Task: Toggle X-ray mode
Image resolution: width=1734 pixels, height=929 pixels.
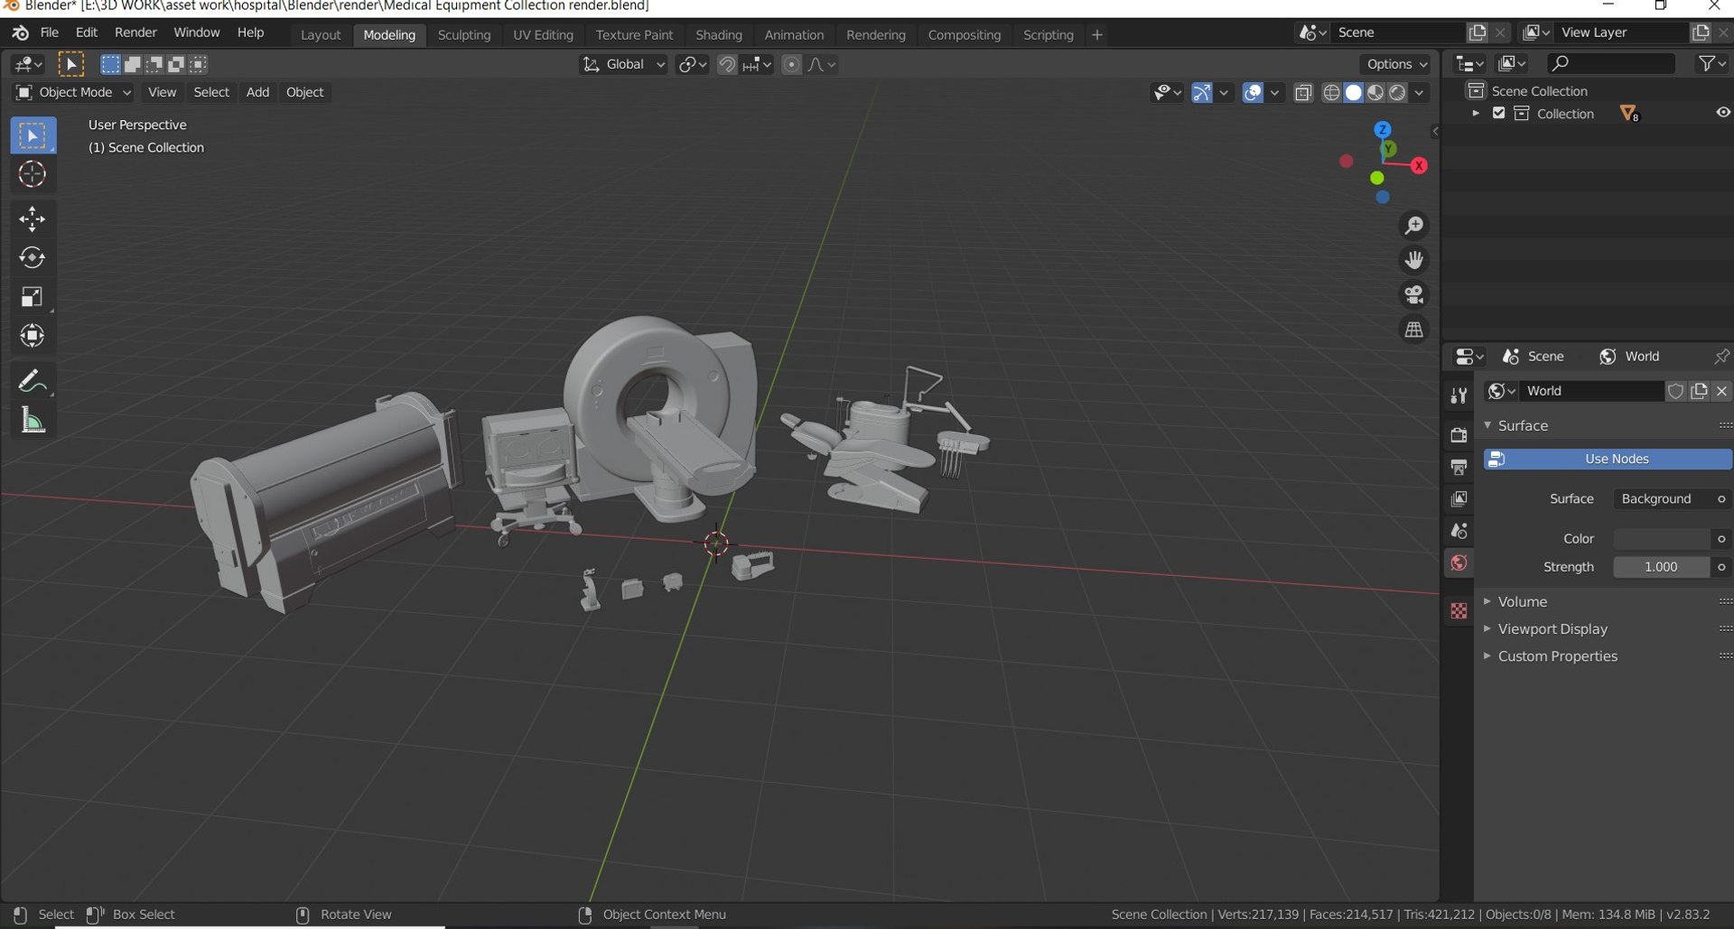Action: coord(1303,93)
